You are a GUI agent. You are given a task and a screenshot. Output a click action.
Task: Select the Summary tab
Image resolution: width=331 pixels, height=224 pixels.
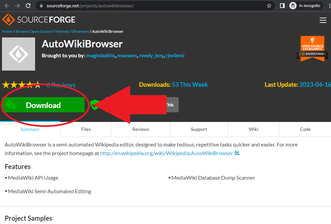click(30, 129)
